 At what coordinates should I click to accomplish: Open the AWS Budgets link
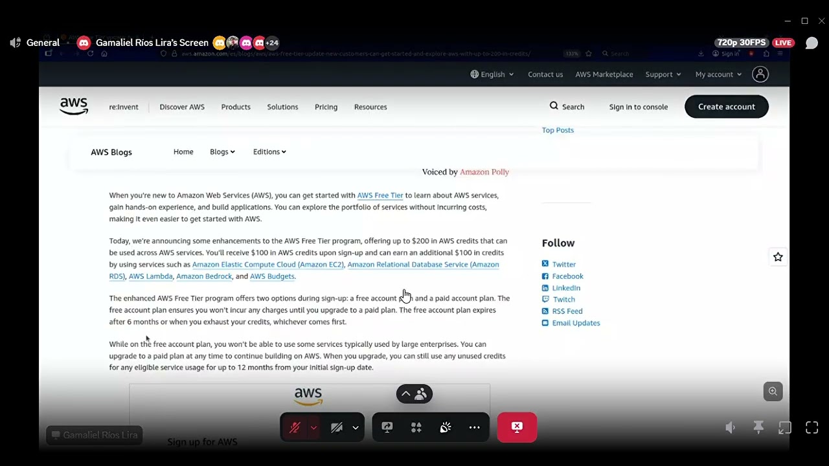click(272, 276)
